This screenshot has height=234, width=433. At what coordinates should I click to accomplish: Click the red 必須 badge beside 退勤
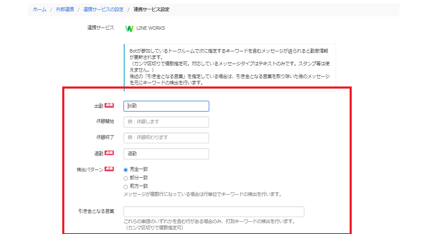click(109, 153)
